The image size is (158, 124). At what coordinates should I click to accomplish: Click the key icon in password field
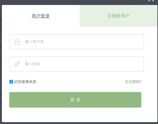coord(17,64)
